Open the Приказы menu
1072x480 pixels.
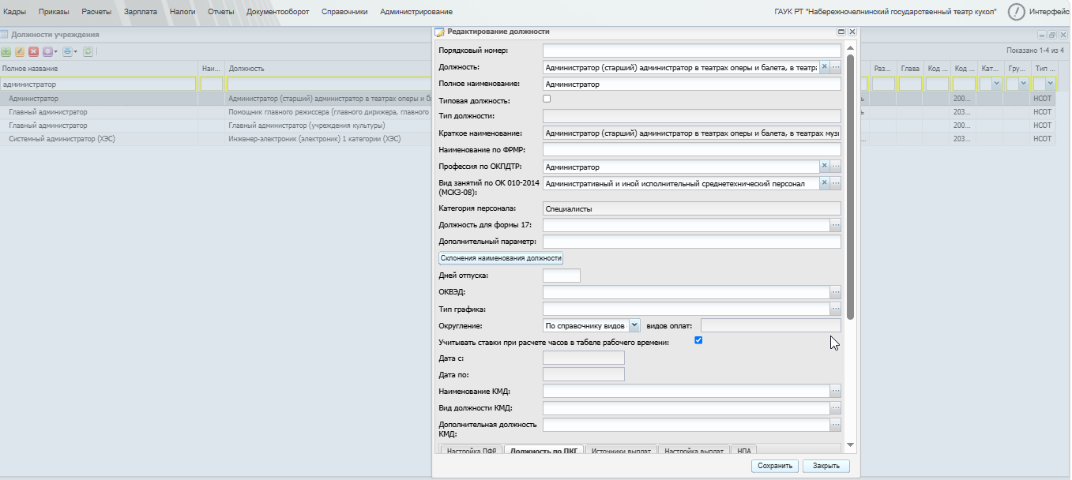point(54,12)
